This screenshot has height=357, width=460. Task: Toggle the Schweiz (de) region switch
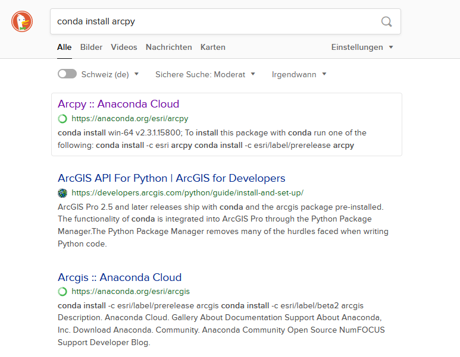click(67, 74)
